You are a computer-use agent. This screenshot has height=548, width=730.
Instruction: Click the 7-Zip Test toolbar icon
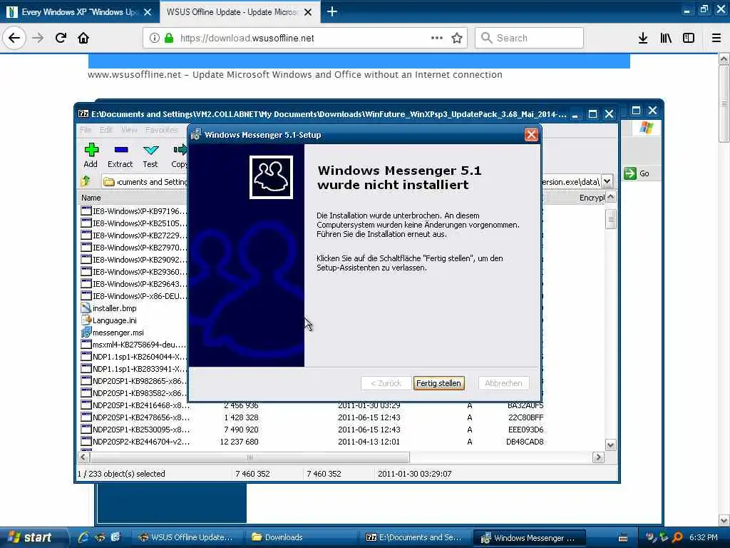click(150, 156)
